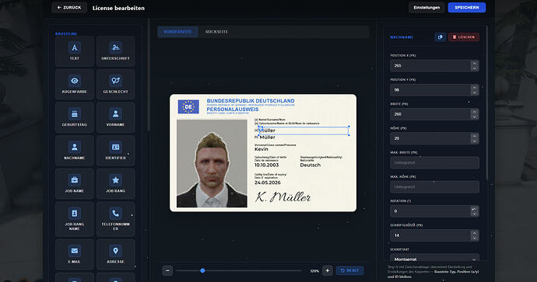537x282 pixels.
Task: Click the zoom slider handle
Action: [202, 270]
